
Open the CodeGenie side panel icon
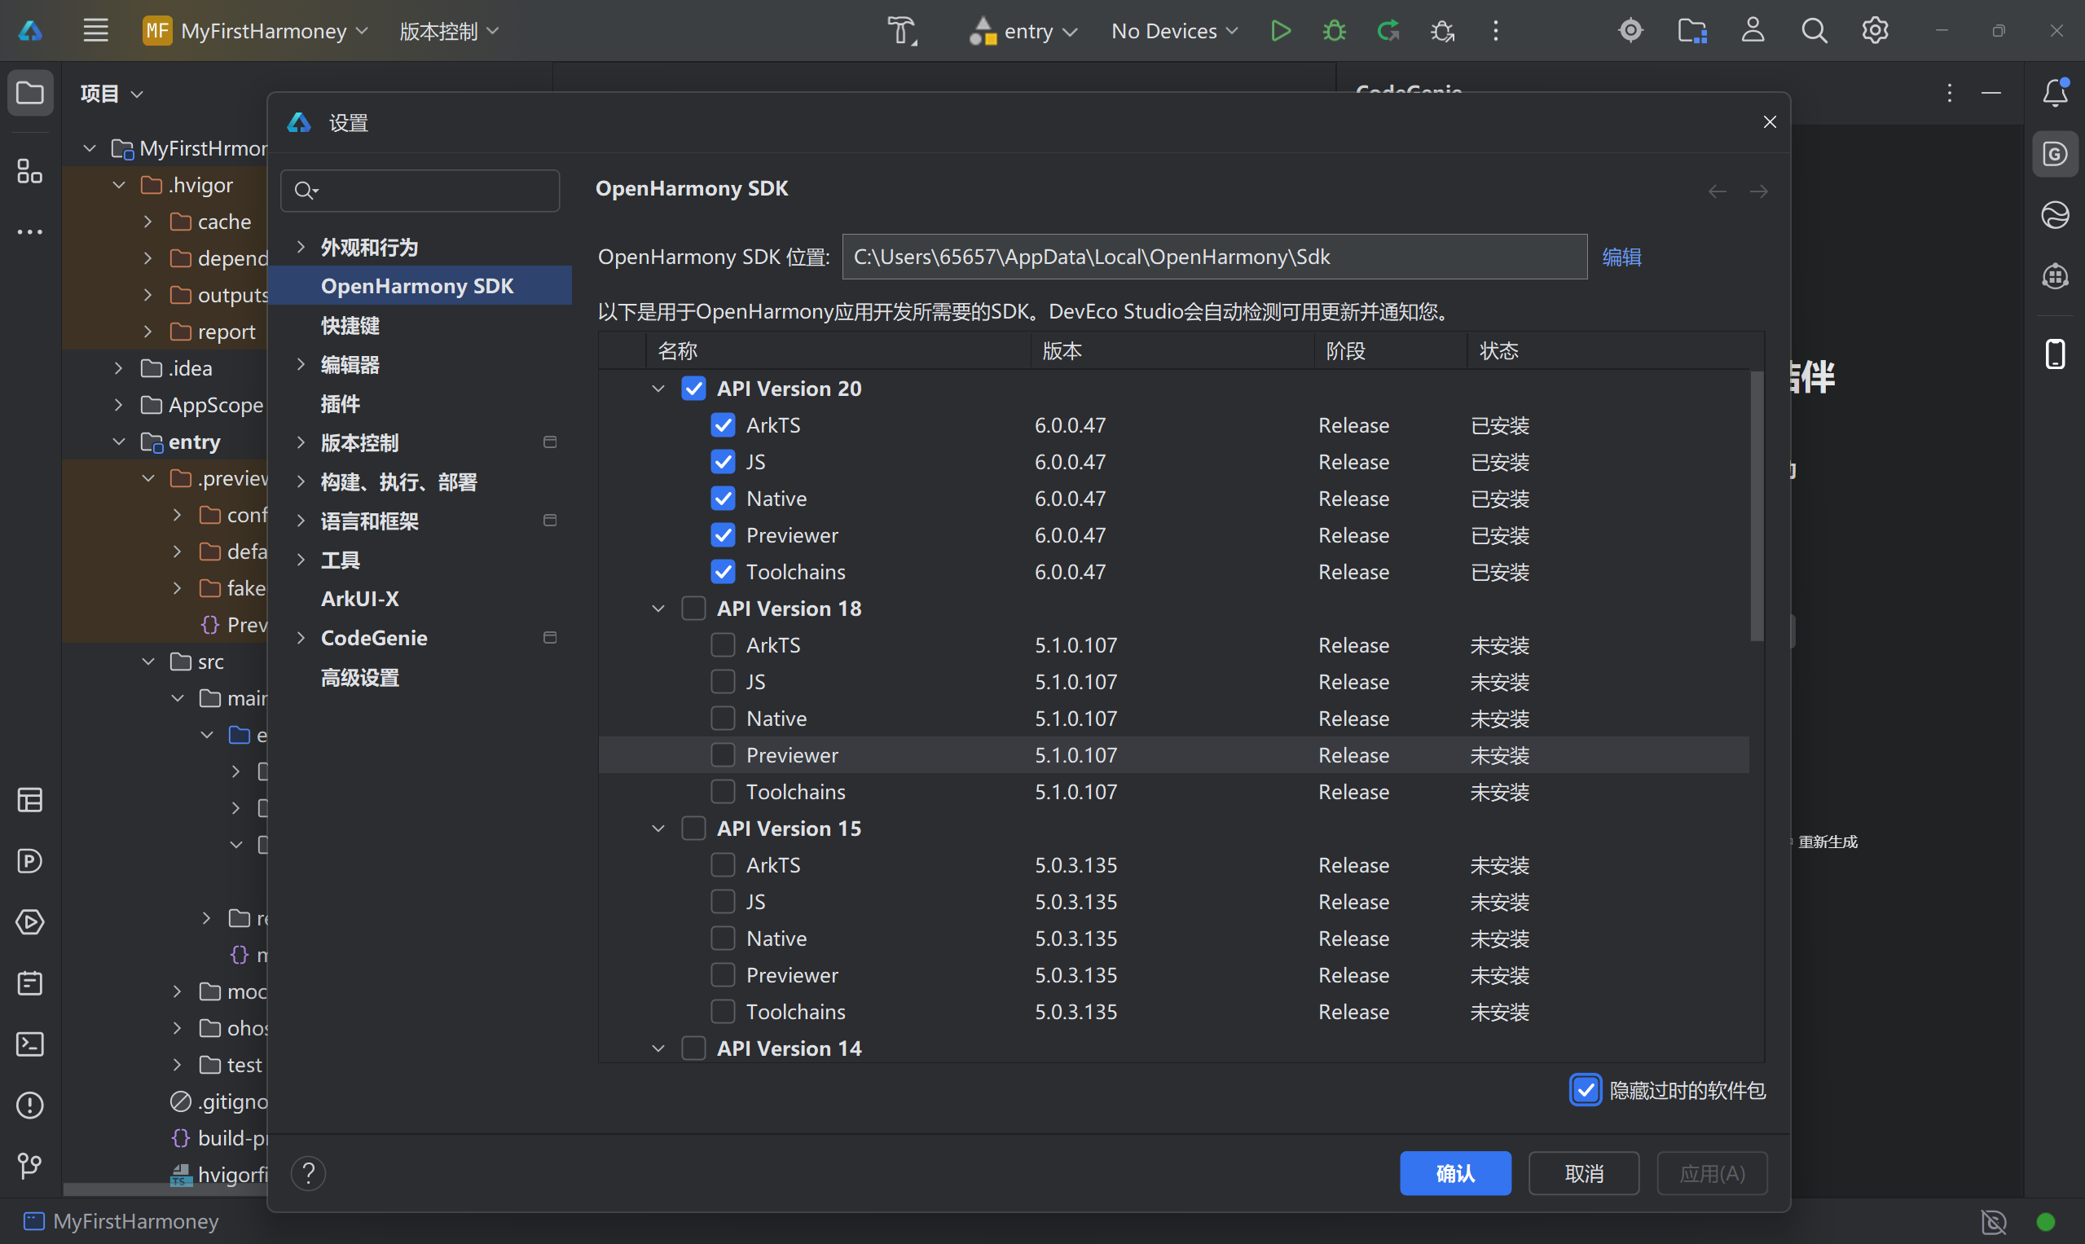click(2054, 154)
